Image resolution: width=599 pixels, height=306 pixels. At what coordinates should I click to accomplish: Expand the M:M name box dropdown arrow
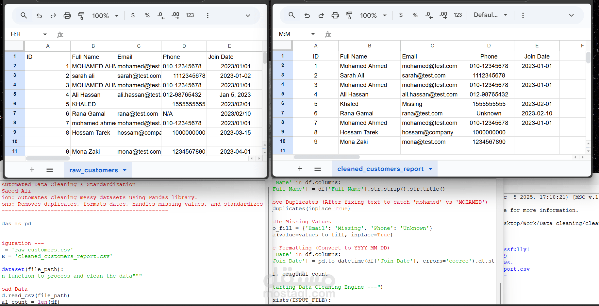[313, 34]
